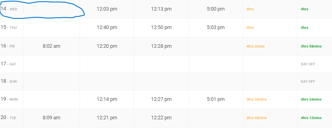The width and height of the screenshot is (332, 128).
Task: Select the 12:20 pm time cell
Action: point(107,46)
